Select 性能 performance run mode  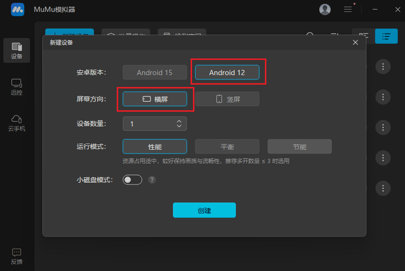(x=155, y=146)
